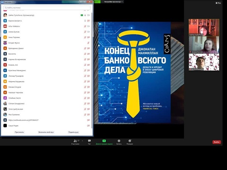
Task: Click the Пригласить invite button
Action: coord(19,132)
